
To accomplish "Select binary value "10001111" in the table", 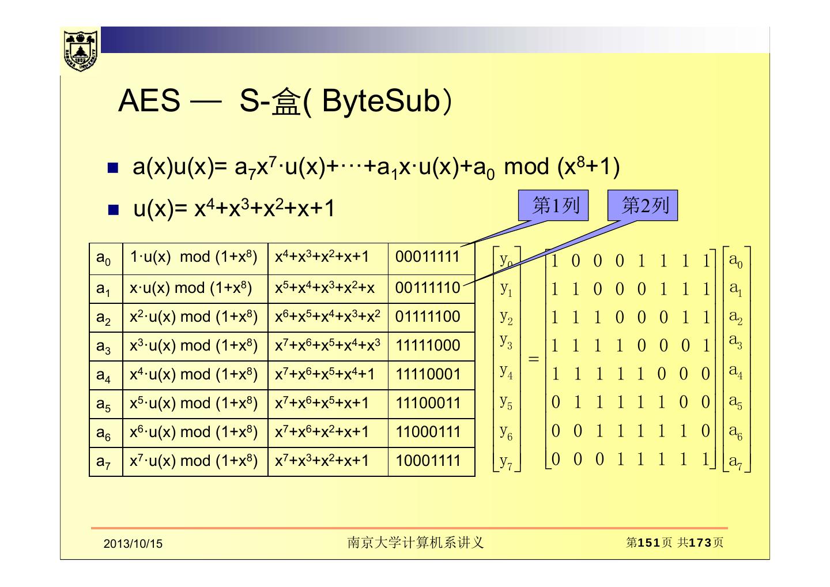I will click(428, 461).
